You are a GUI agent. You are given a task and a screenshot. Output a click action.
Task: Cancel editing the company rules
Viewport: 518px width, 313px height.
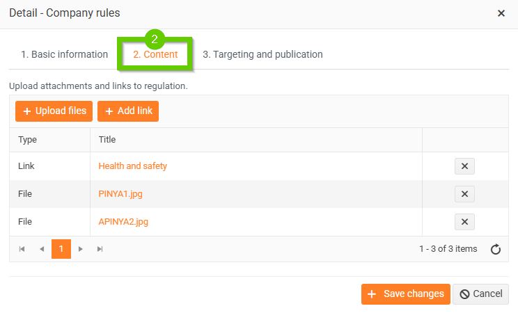coord(481,294)
